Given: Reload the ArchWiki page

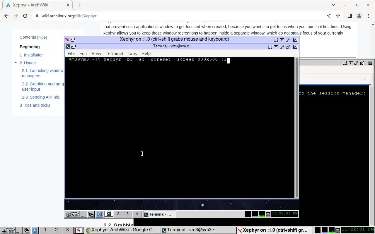Looking at the screenshot, I should (x=25, y=16).
